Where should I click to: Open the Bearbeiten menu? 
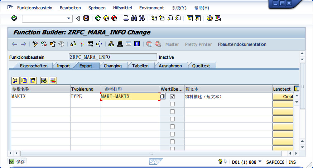point(70,8)
